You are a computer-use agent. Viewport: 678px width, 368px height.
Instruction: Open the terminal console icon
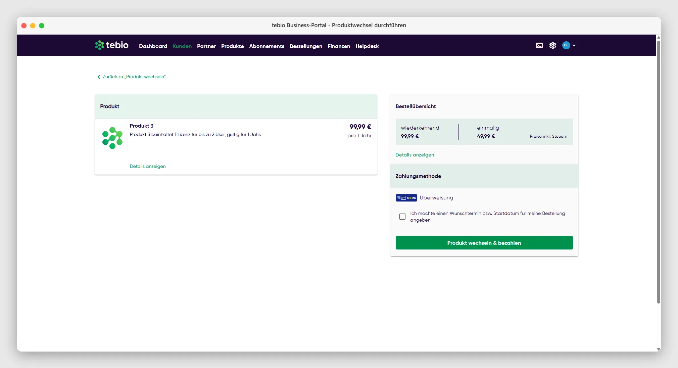pos(539,45)
